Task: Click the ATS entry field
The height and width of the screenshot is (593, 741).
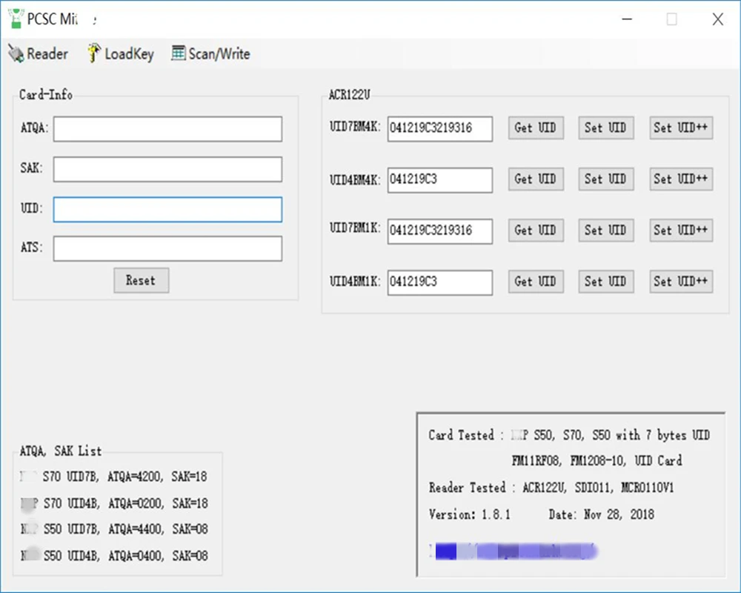Action: click(x=167, y=248)
